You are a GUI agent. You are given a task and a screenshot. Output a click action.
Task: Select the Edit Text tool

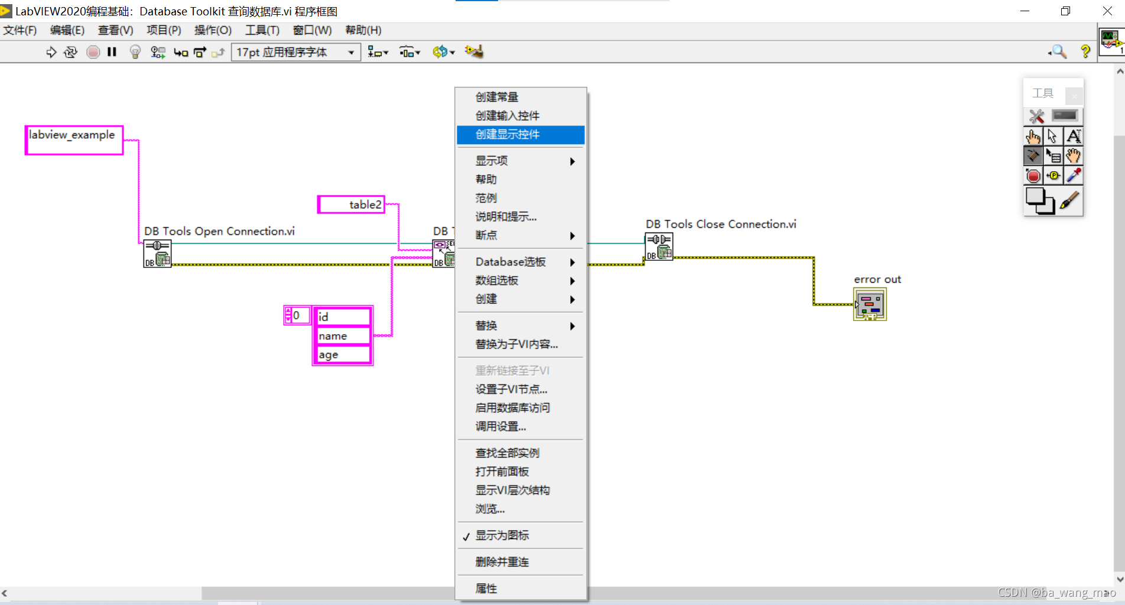1074,136
